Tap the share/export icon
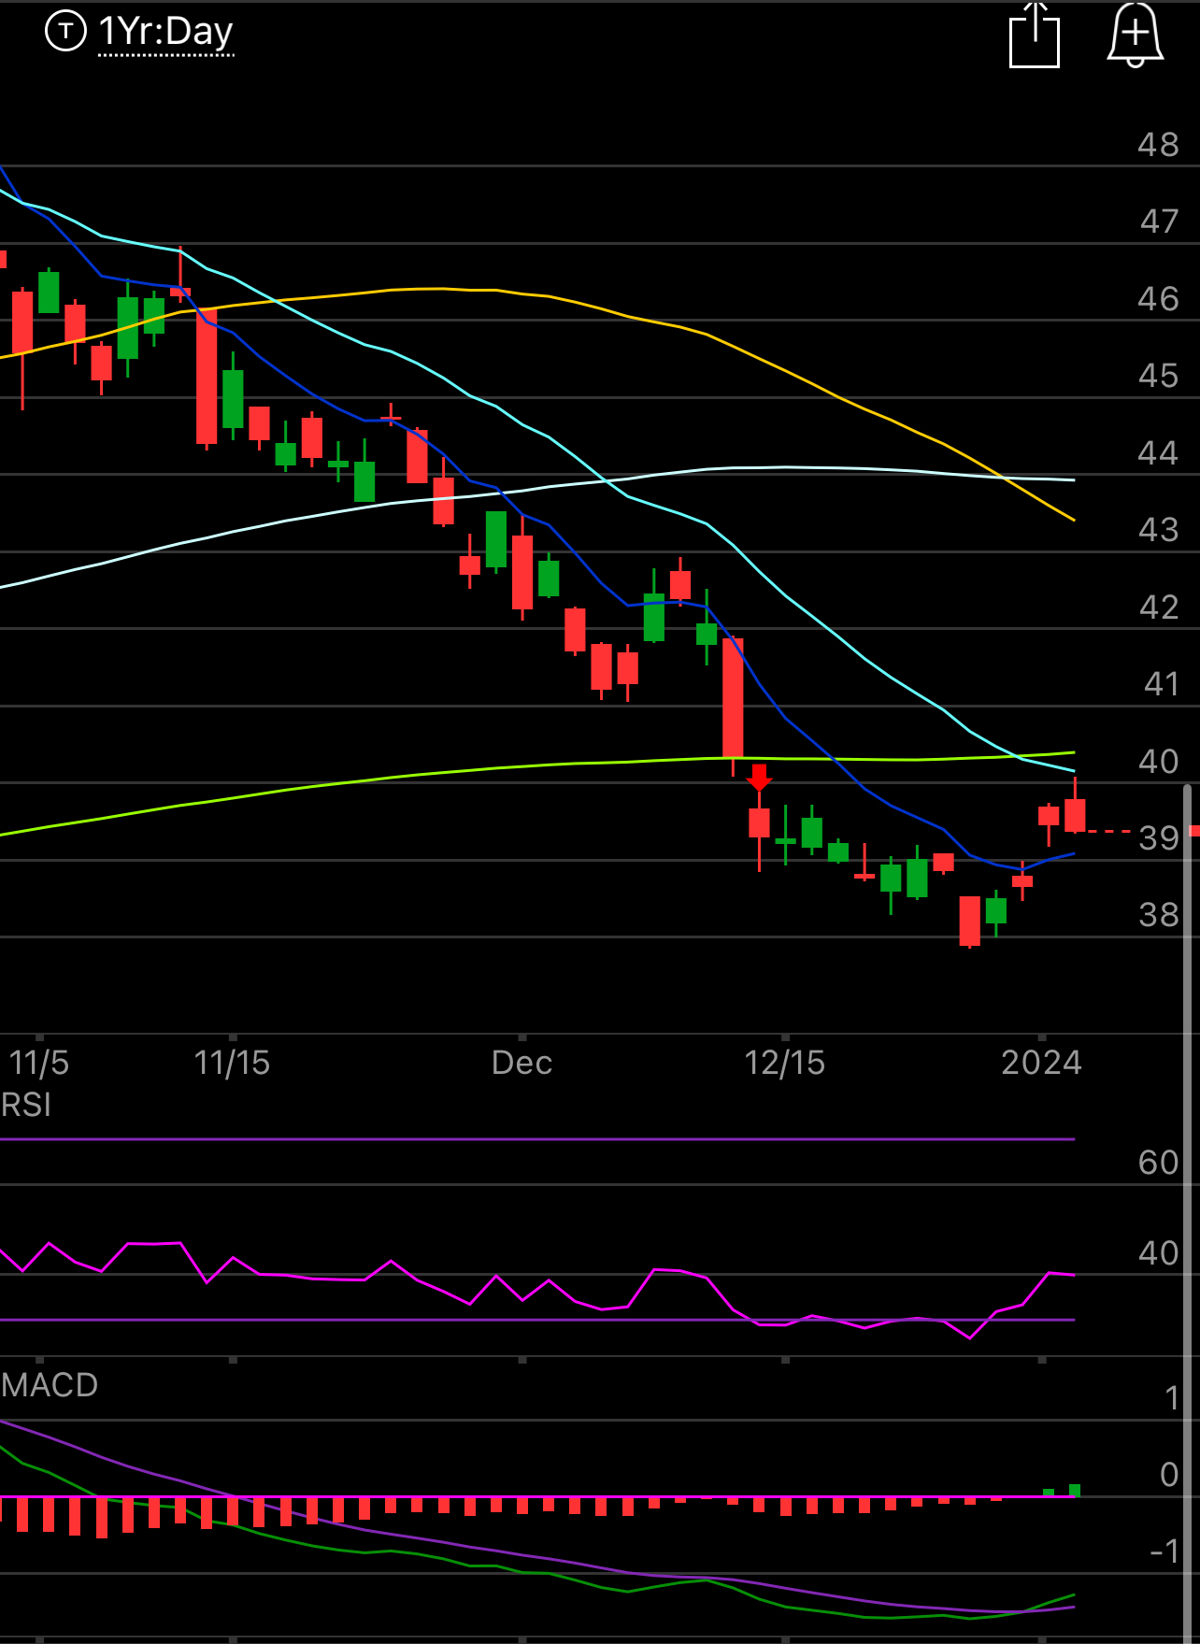Image resolution: width=1200 pixels, height=1644 pixels. tap(1034, 36)
